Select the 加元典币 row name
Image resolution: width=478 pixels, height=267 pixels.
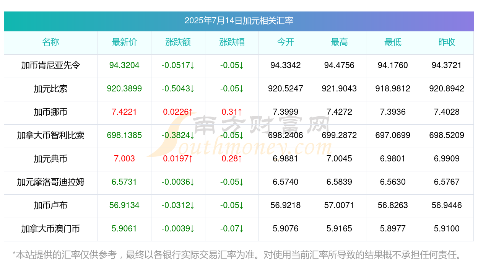point(50,159)
